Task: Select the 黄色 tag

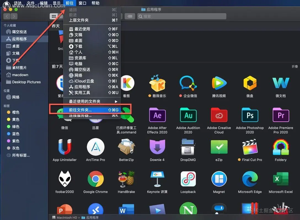Action: pos(25,119)
